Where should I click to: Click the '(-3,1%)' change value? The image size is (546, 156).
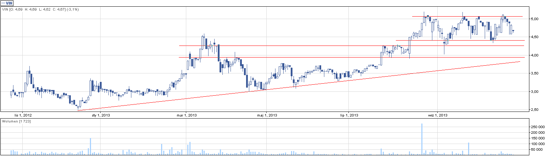(x=72, y=10)
